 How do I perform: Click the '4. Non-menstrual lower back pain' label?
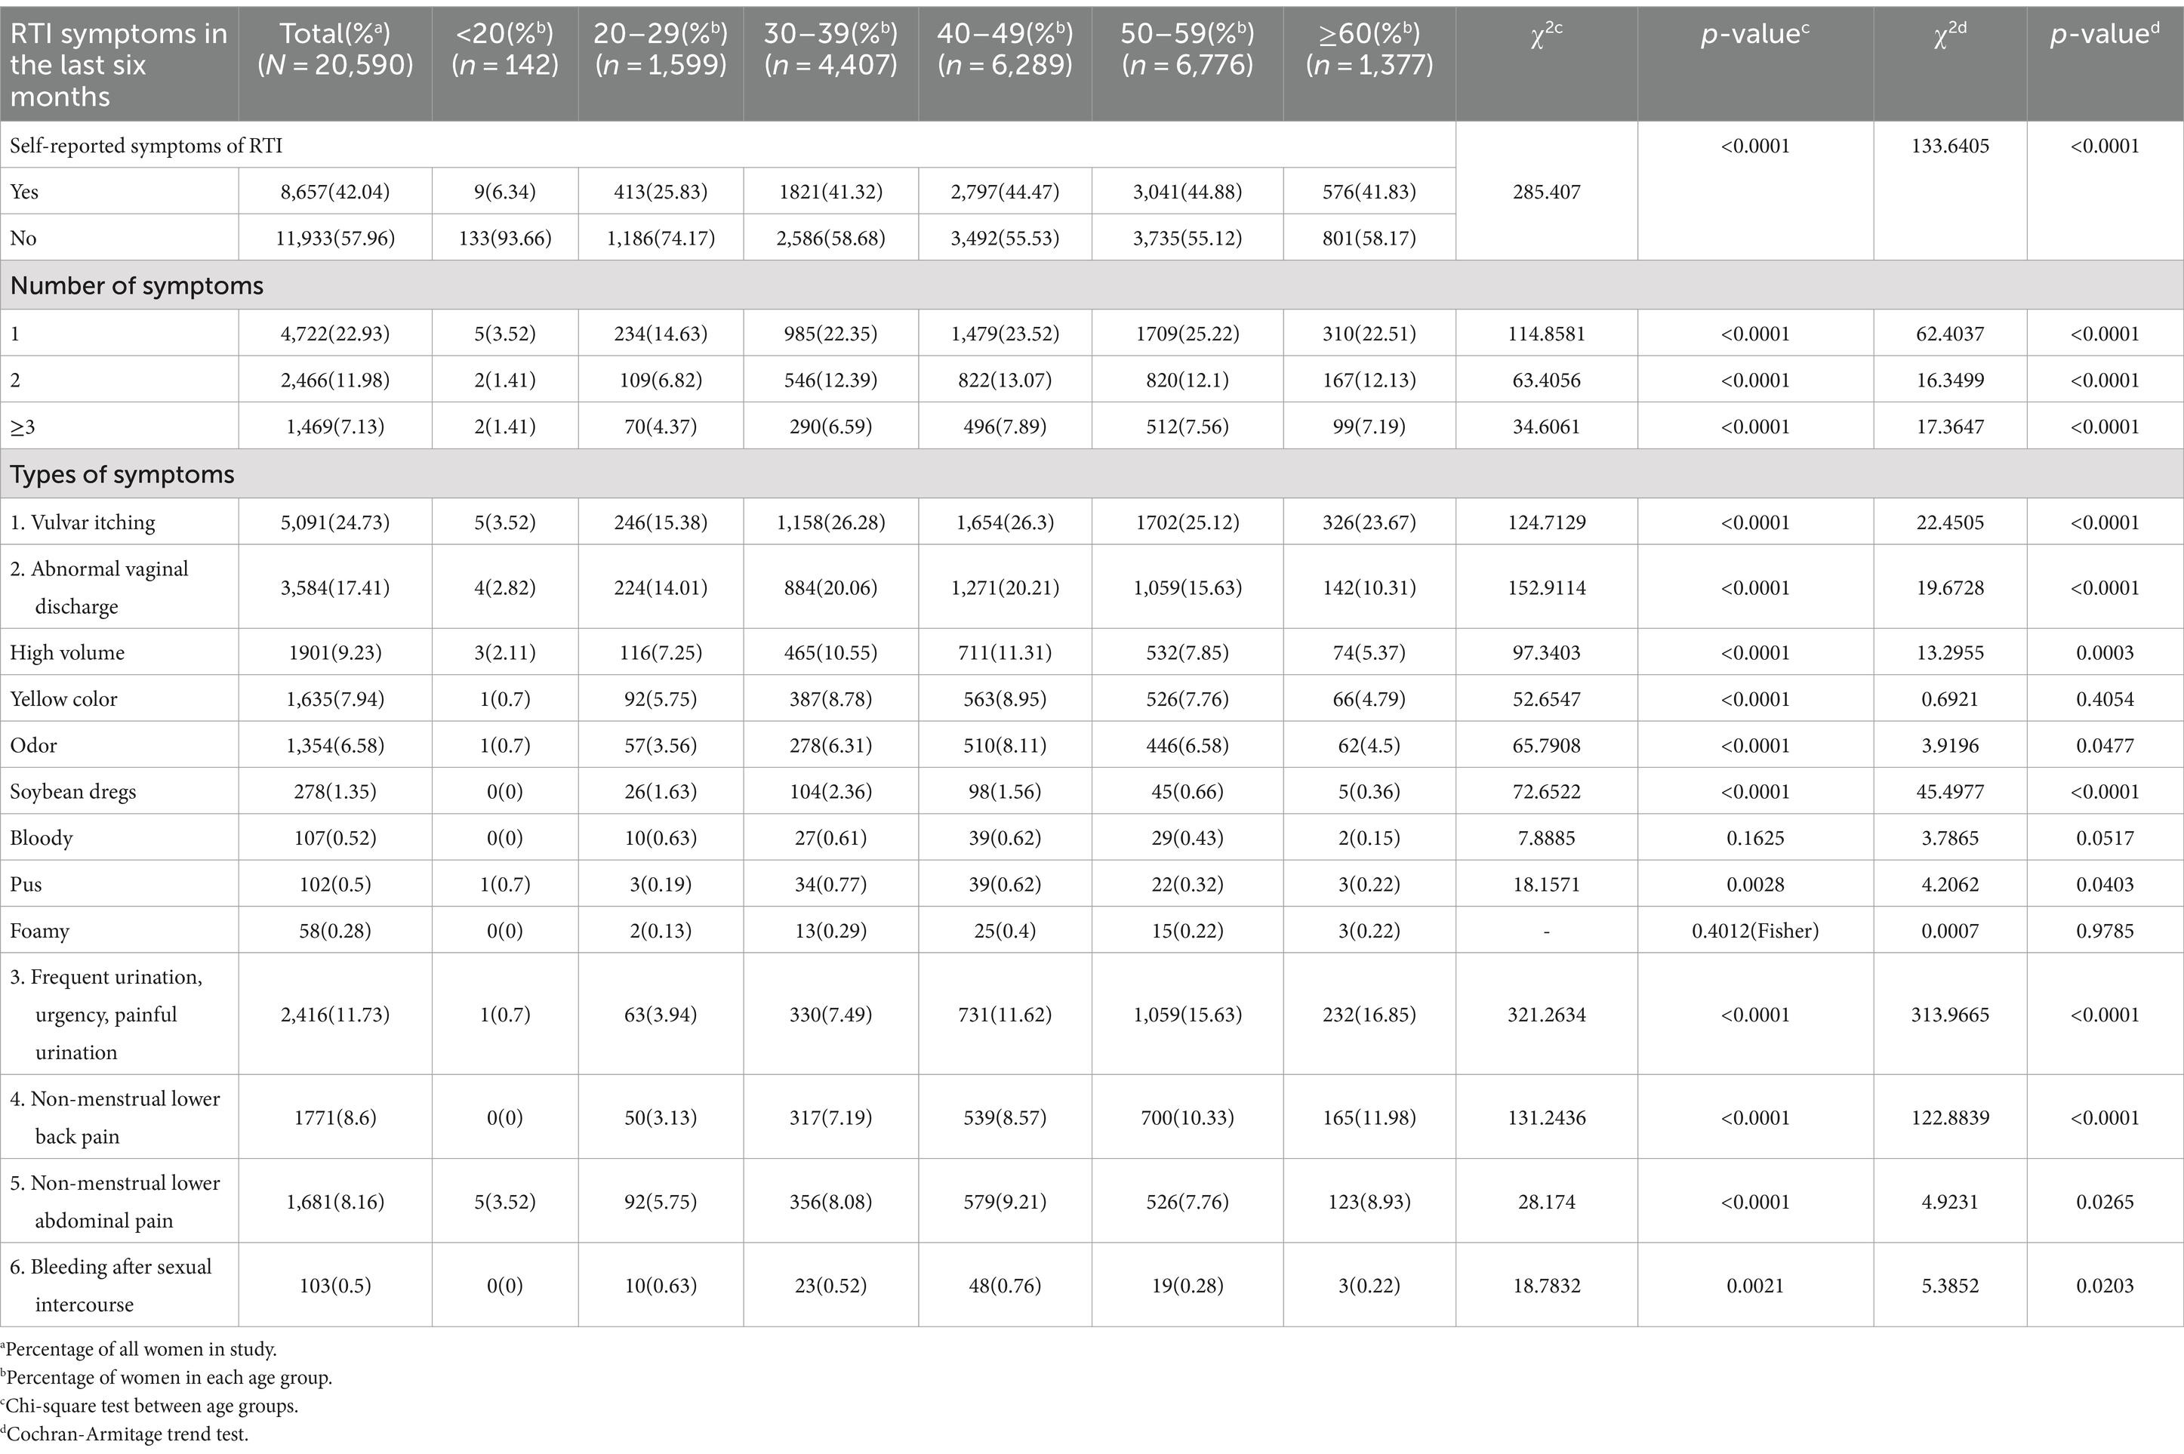click(x=115, y=1117)
